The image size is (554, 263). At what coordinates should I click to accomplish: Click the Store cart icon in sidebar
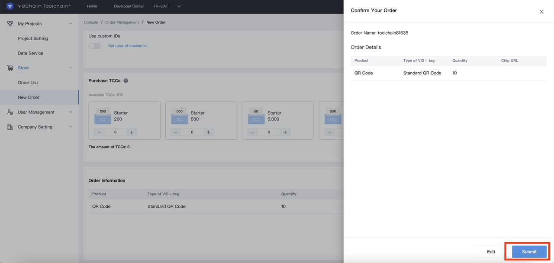[10, 68]
